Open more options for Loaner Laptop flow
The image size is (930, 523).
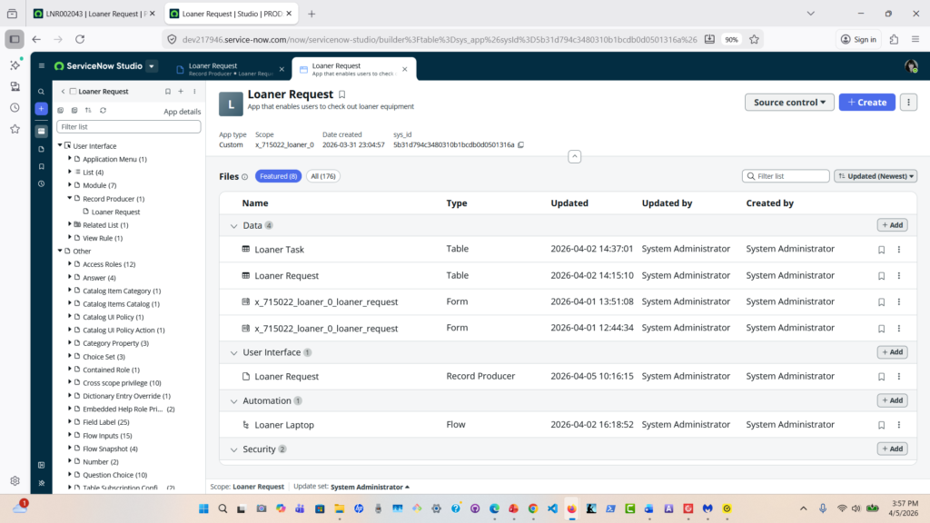coord(899,425)
